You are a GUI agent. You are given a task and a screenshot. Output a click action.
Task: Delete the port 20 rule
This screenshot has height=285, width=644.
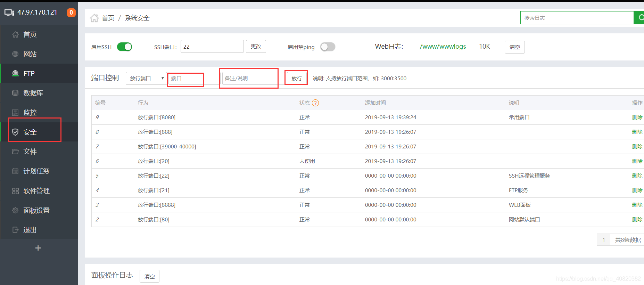coord(637,161)
